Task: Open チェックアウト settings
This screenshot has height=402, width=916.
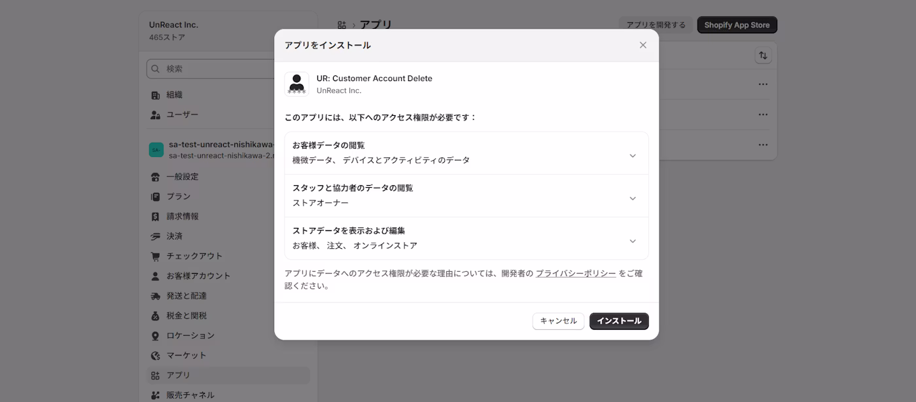Action: pos(228,256)
